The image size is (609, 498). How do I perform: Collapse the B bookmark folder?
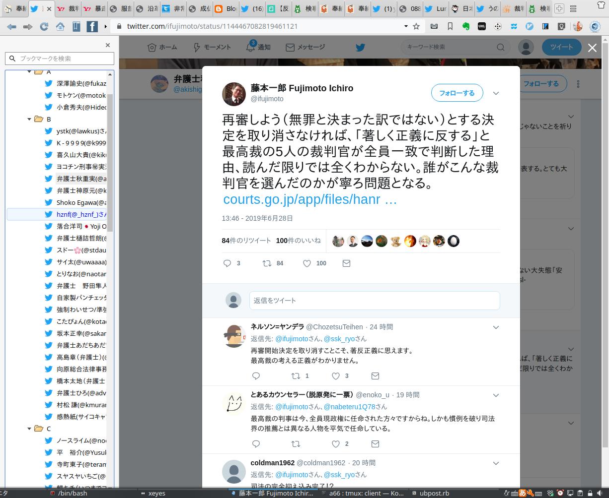pos(29,119)
